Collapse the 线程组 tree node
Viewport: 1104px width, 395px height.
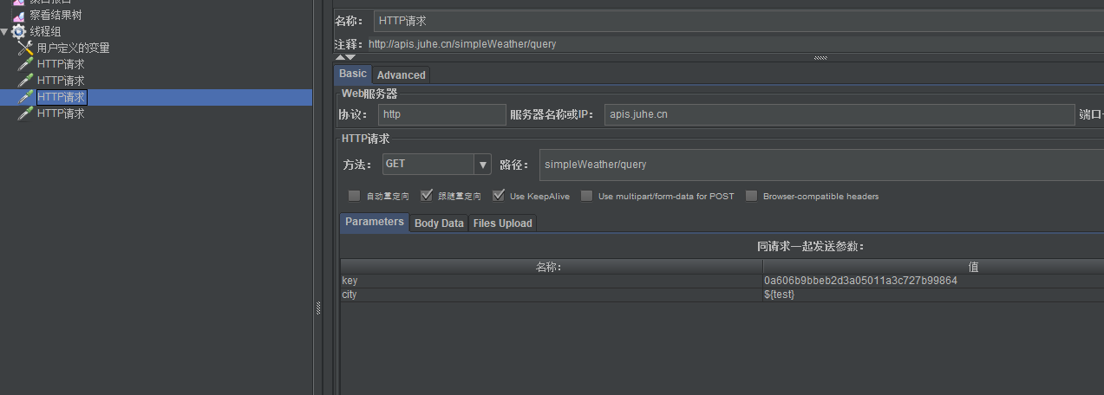5,32
